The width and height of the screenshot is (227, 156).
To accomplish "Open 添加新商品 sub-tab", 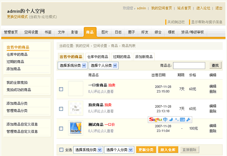I will coord(144,57).
